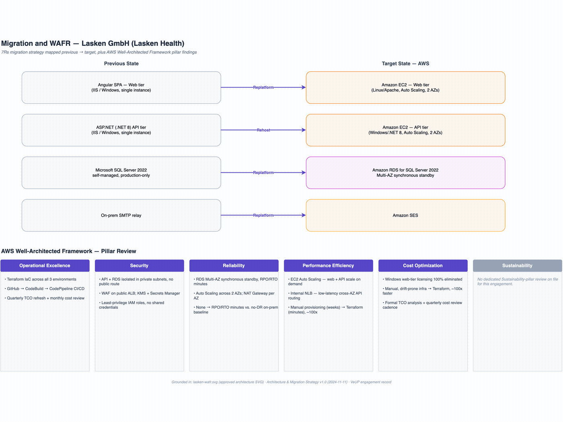Click 'Terraform IaC across all 3 environments' bullet
Screen dimensions: 563x422
pos(41,279)
